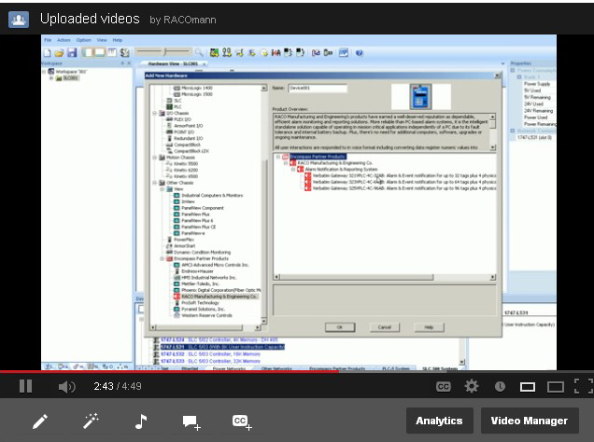
Task: Open the magic wand enhancements tool
Action: point(91,421)
